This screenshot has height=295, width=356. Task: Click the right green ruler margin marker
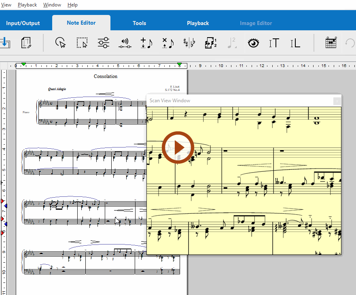pos(179,64)
